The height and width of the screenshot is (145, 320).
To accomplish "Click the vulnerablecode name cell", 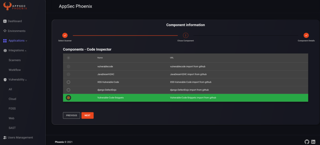I will click(105, 66).
